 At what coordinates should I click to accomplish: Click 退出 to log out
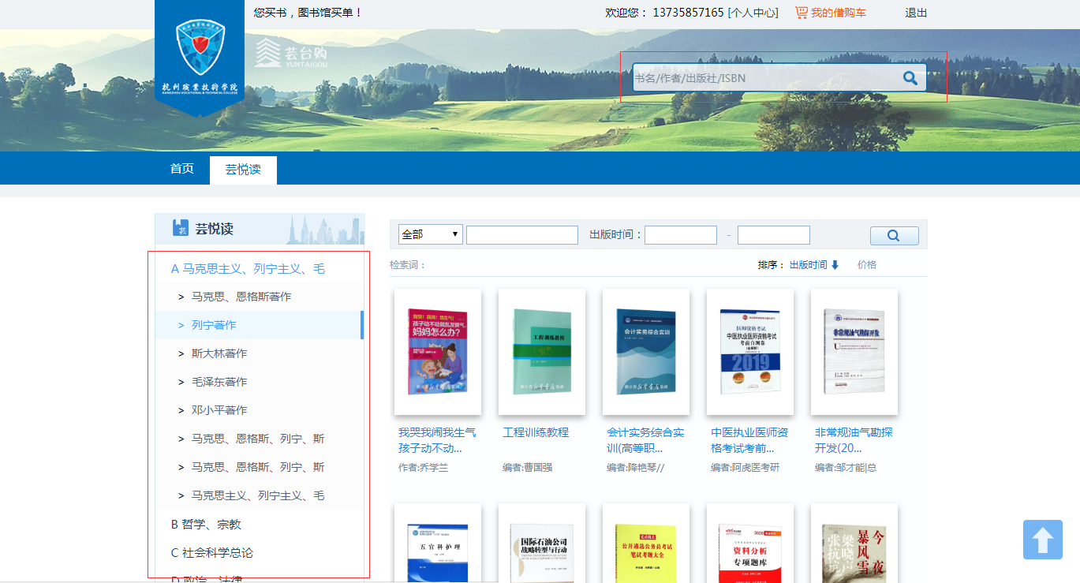coord(916,13)
